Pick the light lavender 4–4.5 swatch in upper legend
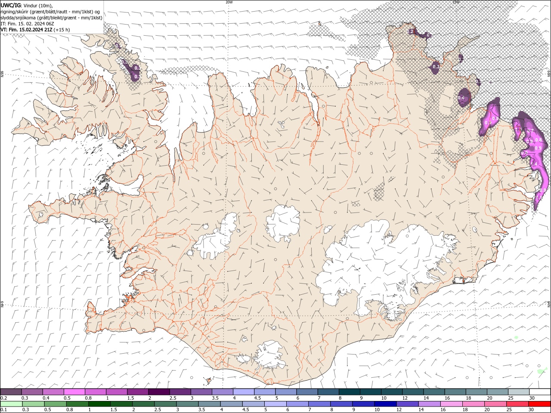The width and height of the screenshot is (551, 413). (x=244, y=392)
